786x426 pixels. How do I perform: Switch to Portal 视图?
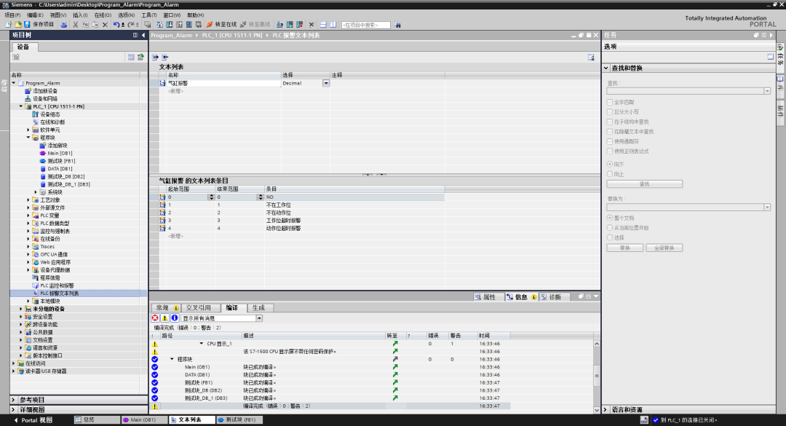tap(33, 420)
